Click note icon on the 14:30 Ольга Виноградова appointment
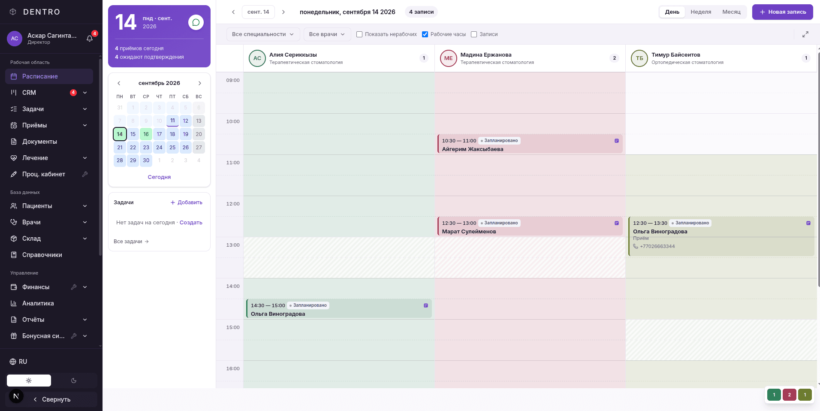820x411 pixels. click(x=425, y=305)
